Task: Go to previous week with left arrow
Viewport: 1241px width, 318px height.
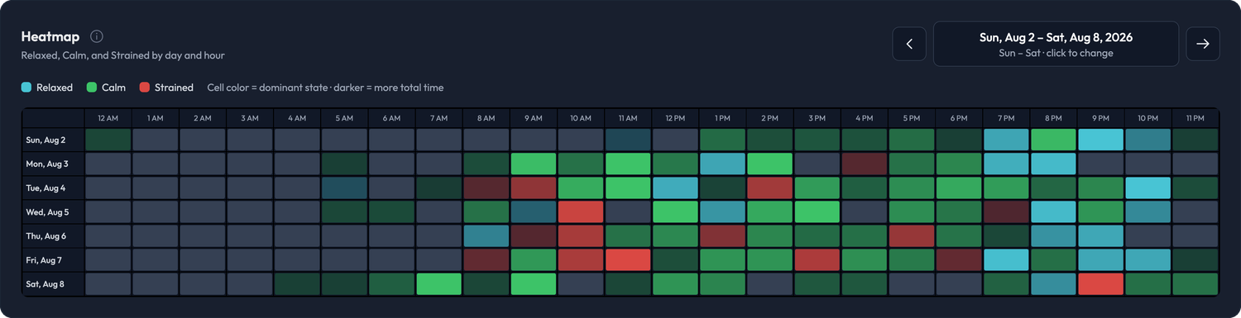Action: (909, 44)
